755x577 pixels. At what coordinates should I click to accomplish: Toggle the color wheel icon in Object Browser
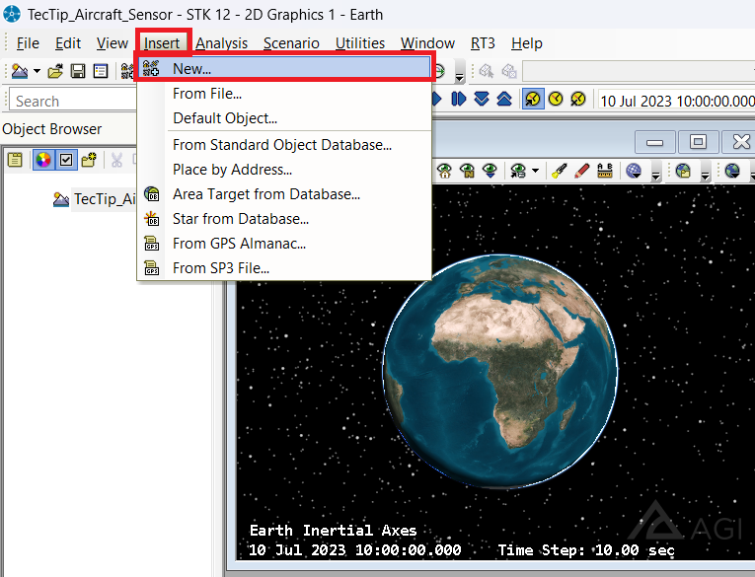(x=43, y=160)
